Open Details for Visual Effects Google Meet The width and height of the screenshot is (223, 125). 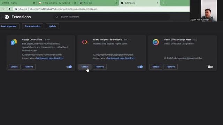pos(156,67)
